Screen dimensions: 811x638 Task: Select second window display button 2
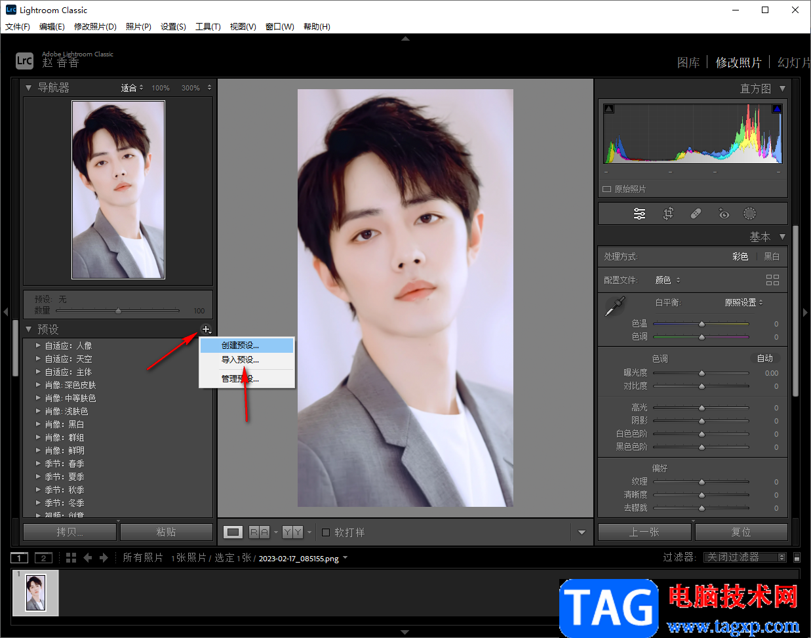43,558
